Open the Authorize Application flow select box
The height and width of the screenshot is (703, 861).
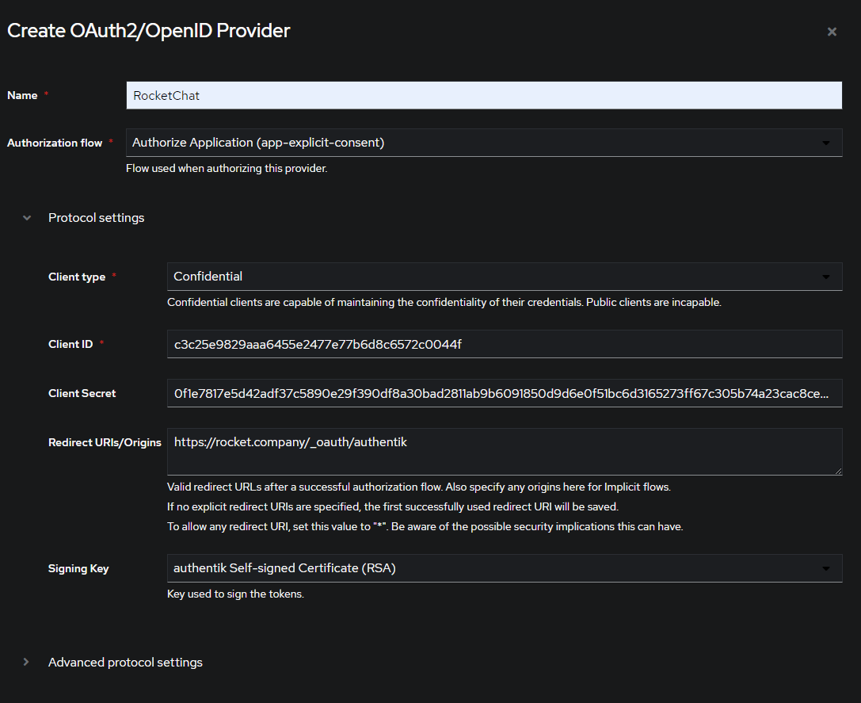[475, 143]
